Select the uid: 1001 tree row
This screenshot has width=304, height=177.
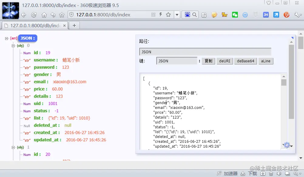coord(40,103)
